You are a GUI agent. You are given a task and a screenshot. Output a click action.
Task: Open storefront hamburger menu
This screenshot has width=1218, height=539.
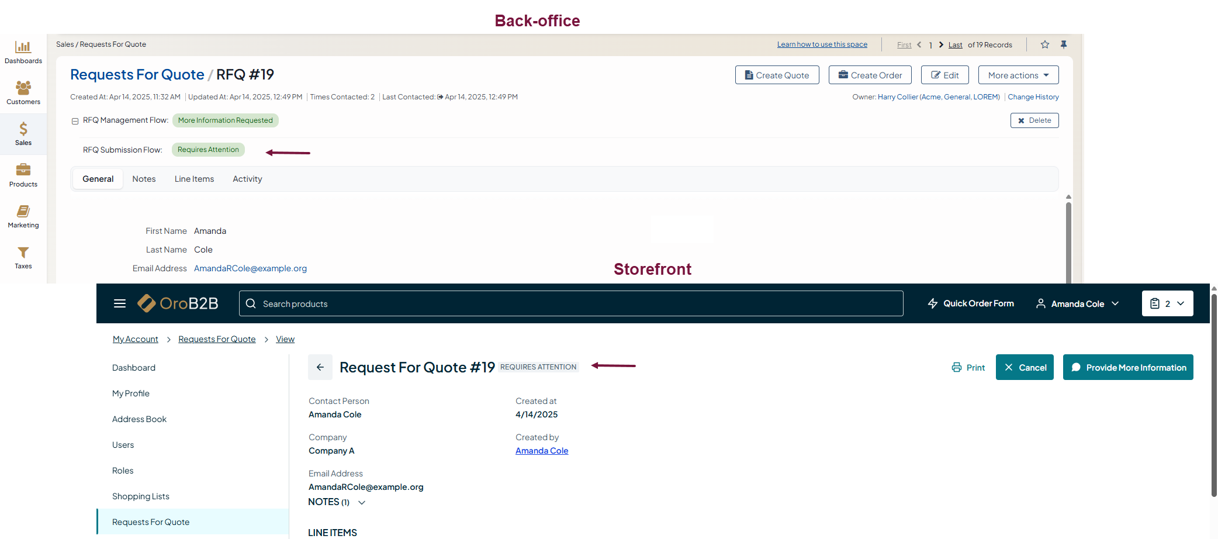120,303
